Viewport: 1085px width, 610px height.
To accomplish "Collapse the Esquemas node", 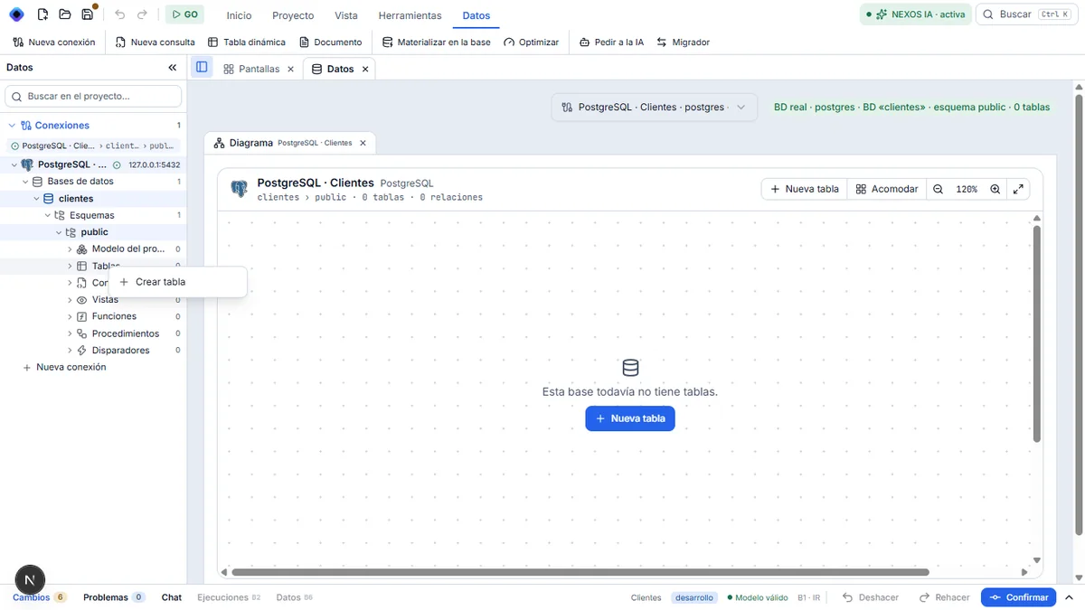I will pos(48,215).
